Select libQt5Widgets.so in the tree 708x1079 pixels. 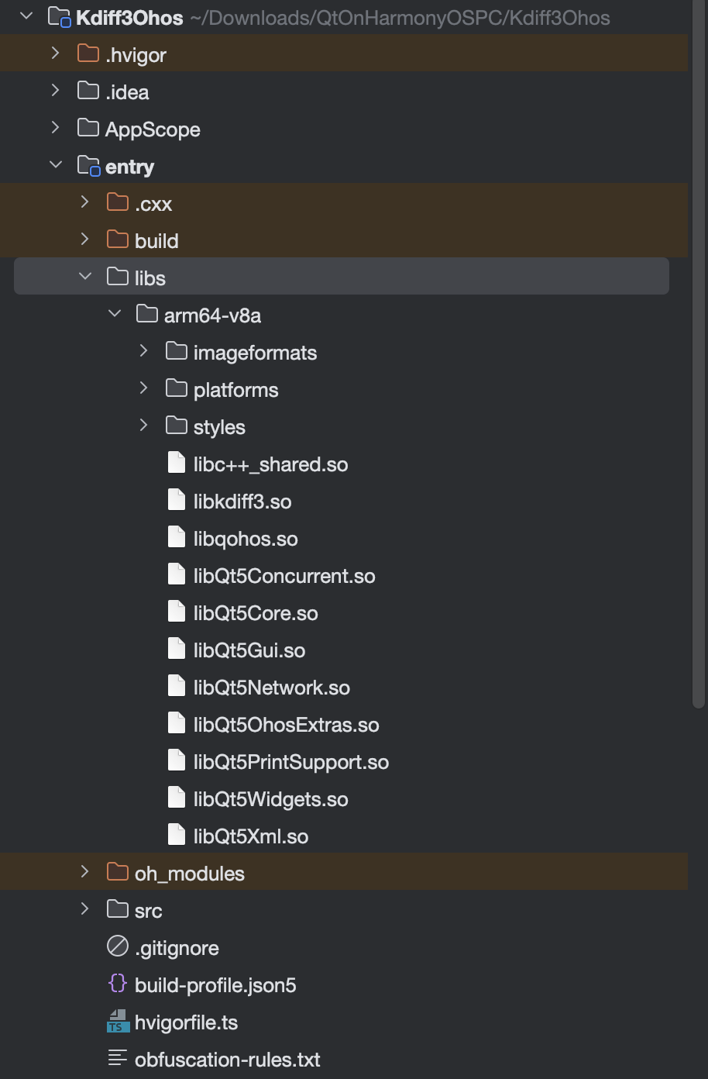270,799
